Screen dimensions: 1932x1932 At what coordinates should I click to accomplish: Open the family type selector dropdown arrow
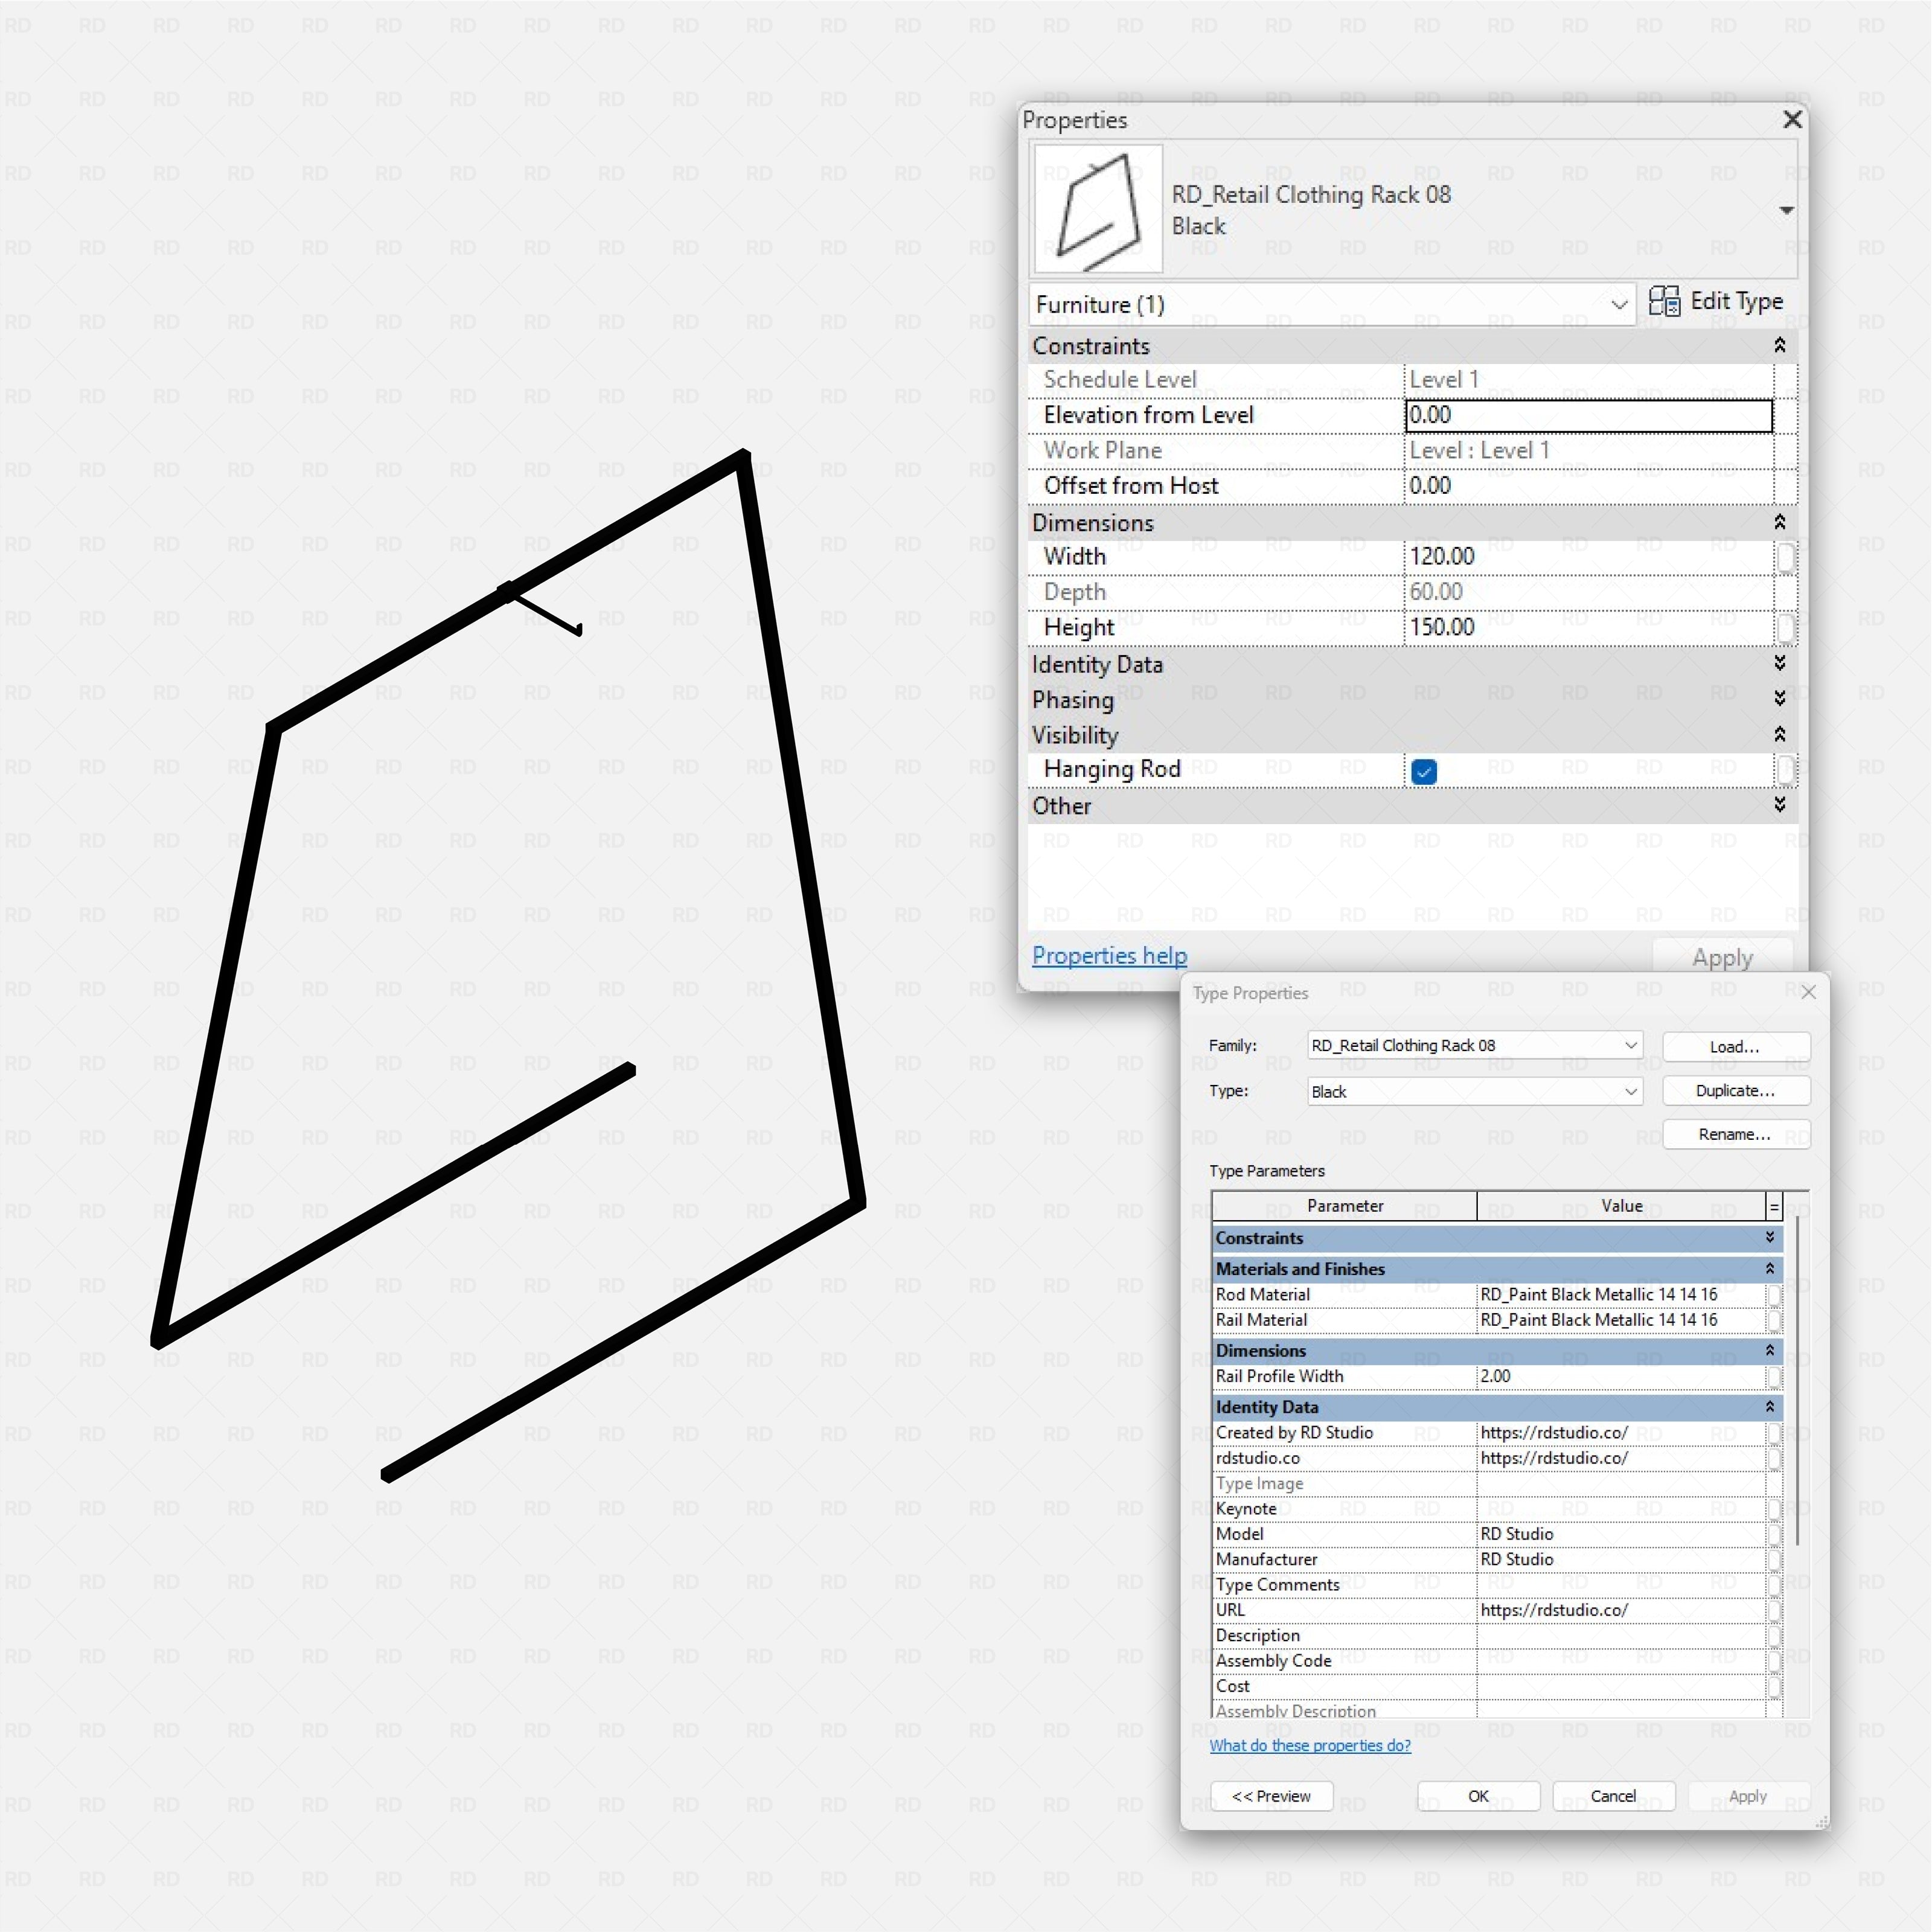point(1786,210)
